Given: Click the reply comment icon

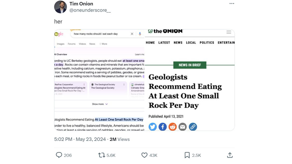Looking at the screenshot, I should [59, 155].
